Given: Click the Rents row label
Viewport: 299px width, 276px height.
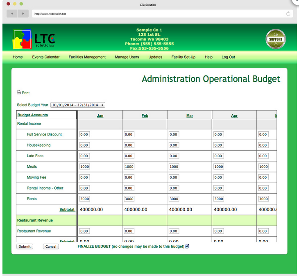Looking at the screenshot, I should 32,199.
